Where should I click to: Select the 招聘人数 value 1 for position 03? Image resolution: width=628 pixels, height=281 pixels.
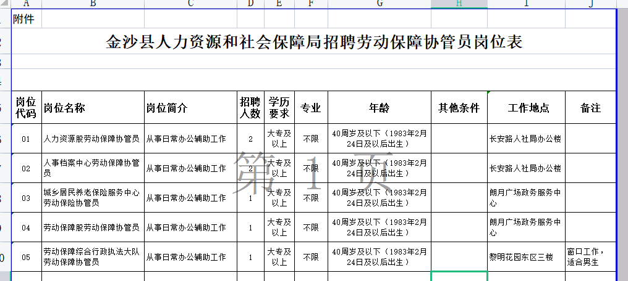click(251, 198)
